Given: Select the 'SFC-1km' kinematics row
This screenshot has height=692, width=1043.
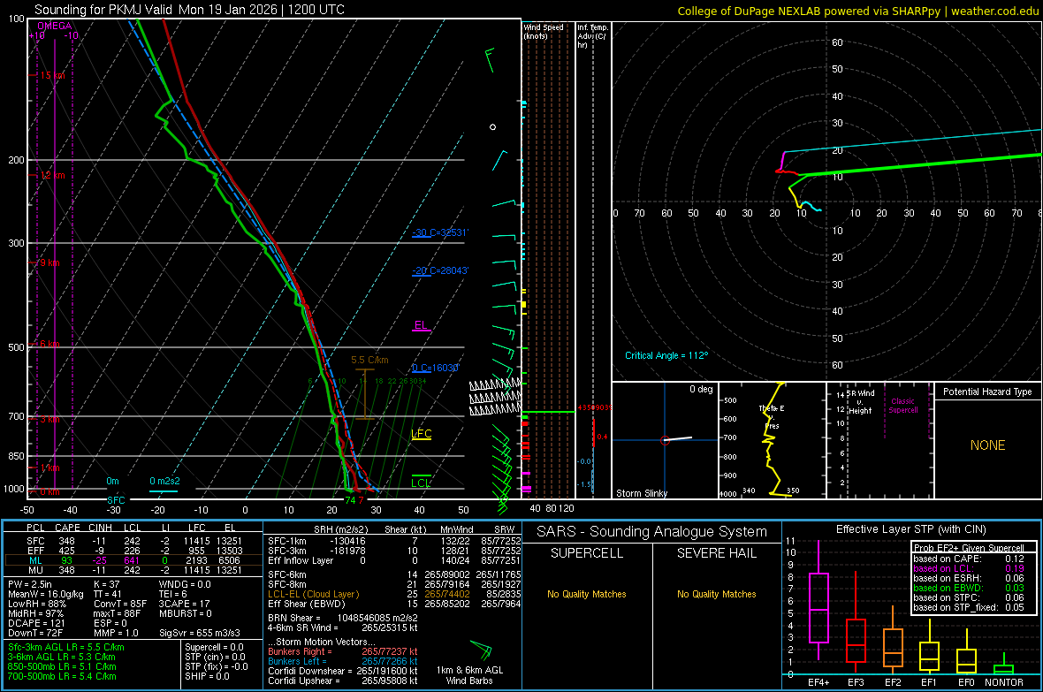Looking at the screenshot, I should point(394,541).
